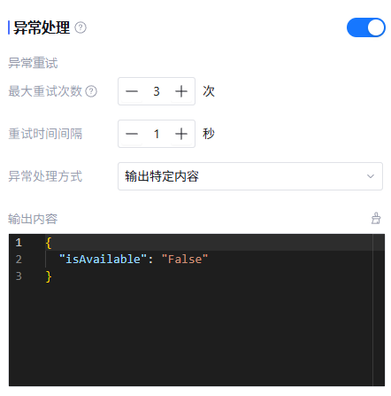Viewport: 391px width, 396px height.
Task: Place cursor on closing brace line 3
Action: coord(49,276)
